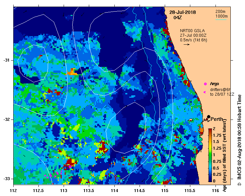
Task: Click the colorbar value 1.75
Action: coord(217,135)
